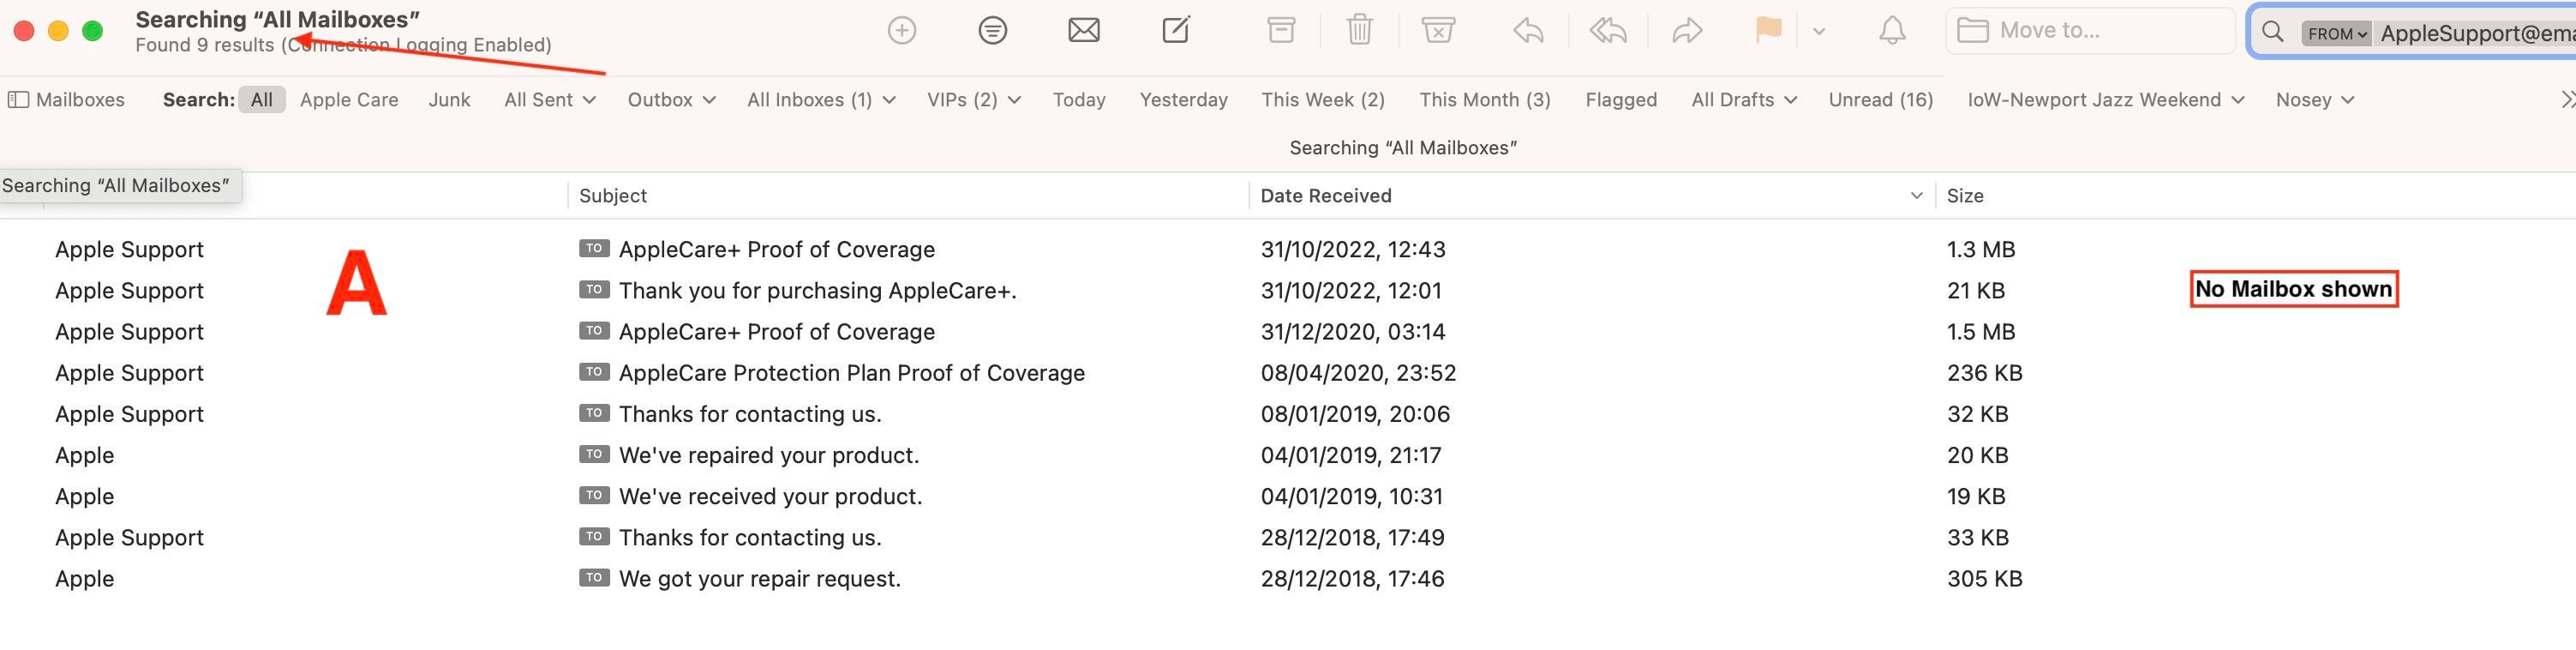Get new mail with the envelope icon
The height and width of the screenshot is (650, 2576).
1084,30
